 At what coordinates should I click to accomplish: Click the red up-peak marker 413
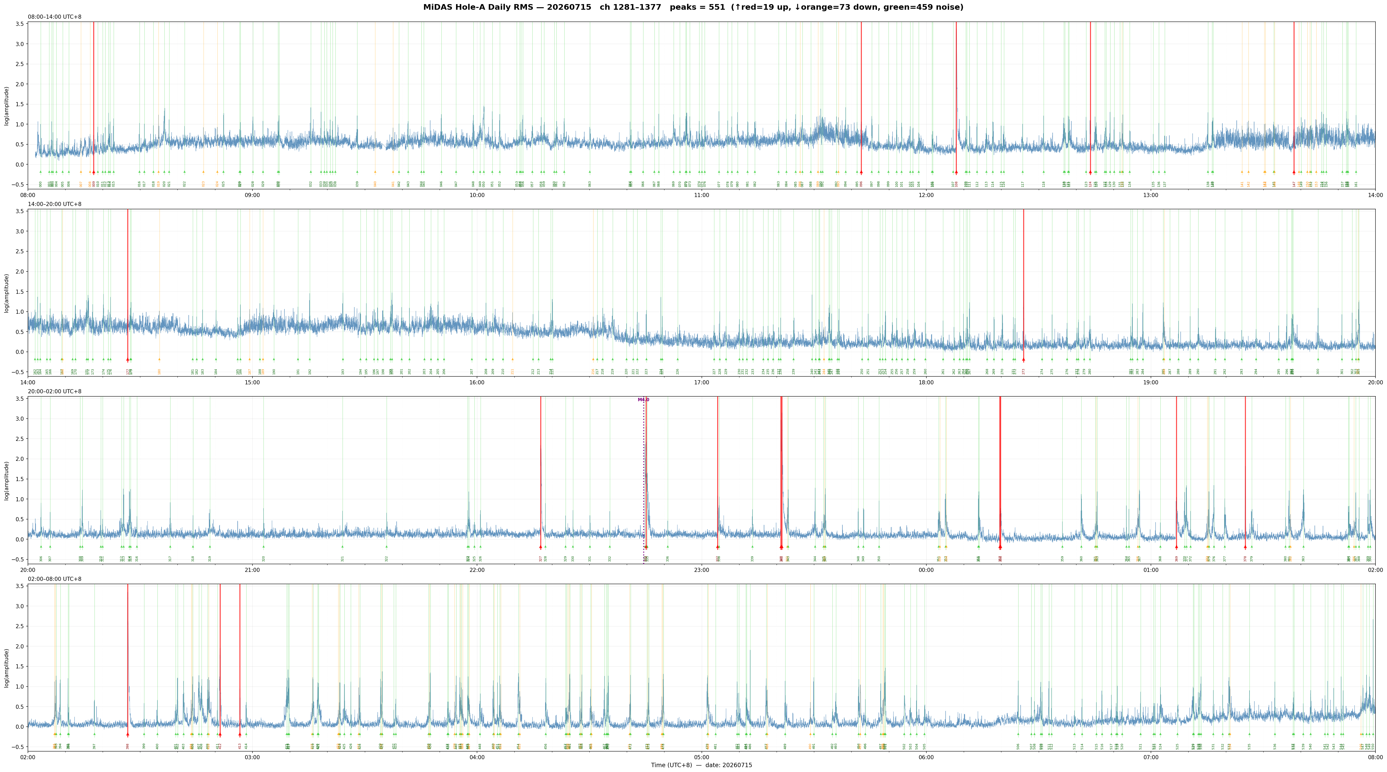coord(240,734)
